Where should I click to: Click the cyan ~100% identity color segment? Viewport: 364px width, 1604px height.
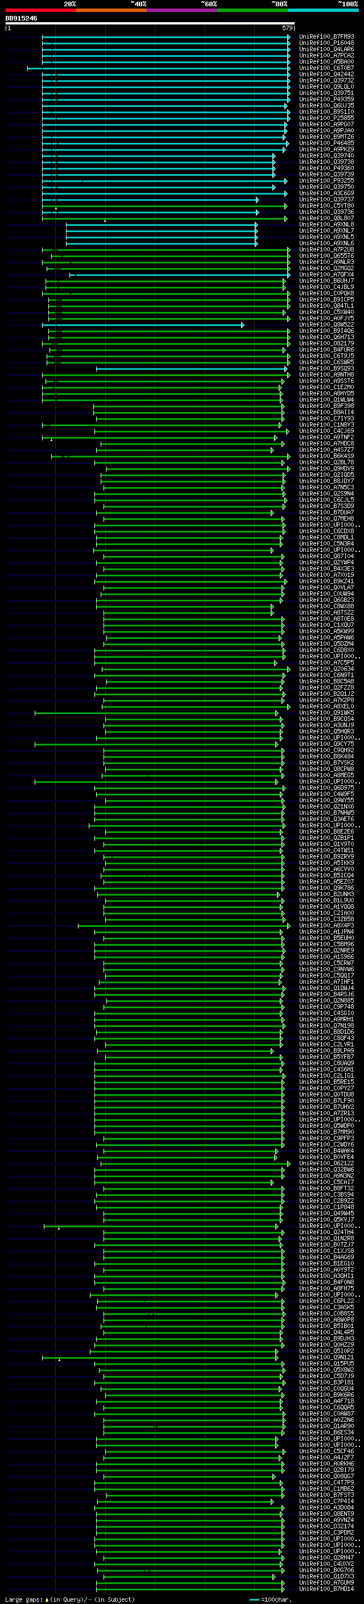(323, 10)
